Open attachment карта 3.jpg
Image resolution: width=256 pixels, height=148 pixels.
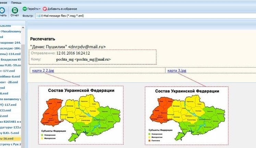point(177,70)
